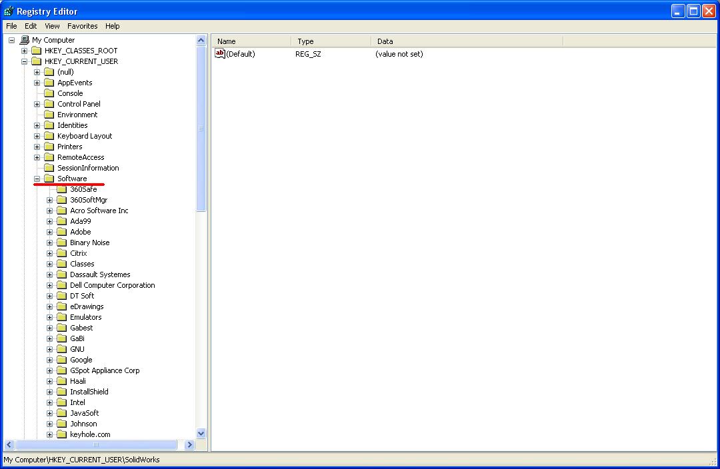Expand the Keyboard Layout key
Image resolution: width=720 pixels, height=469 pixels.
[37, 137]
